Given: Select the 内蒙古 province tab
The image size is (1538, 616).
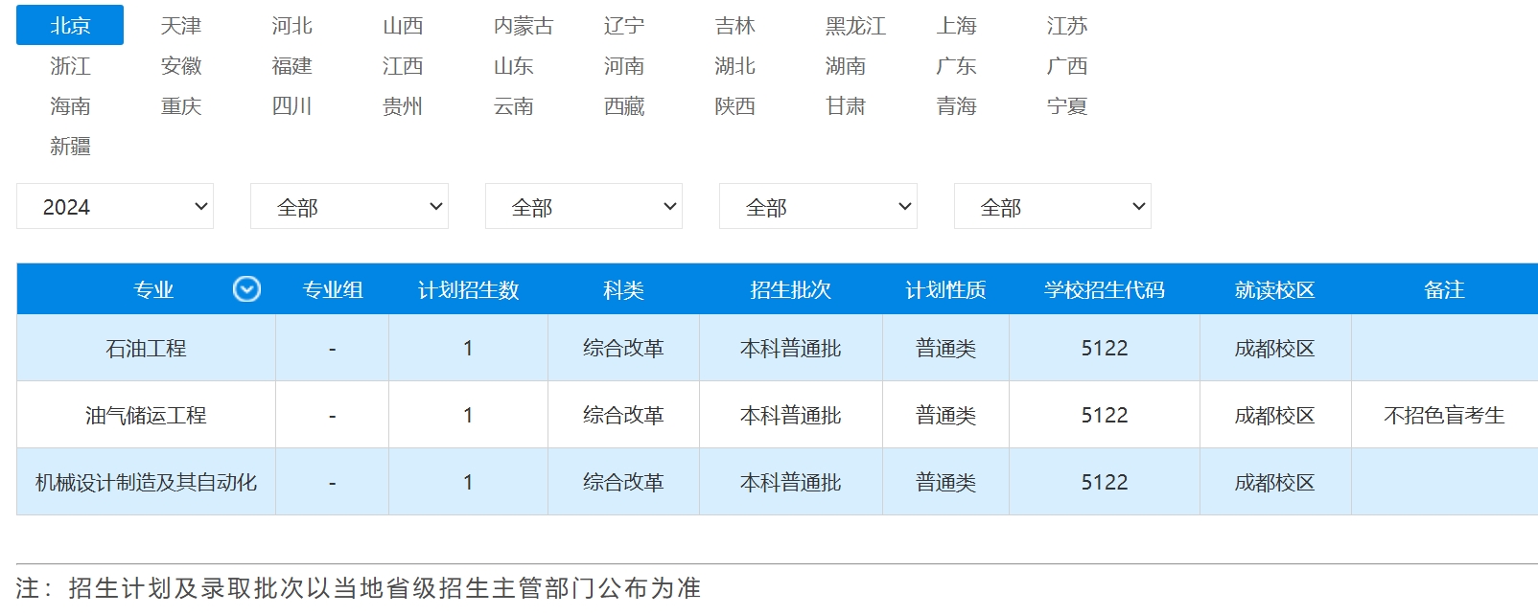Looking at the screenshot, I should point(524,25).
